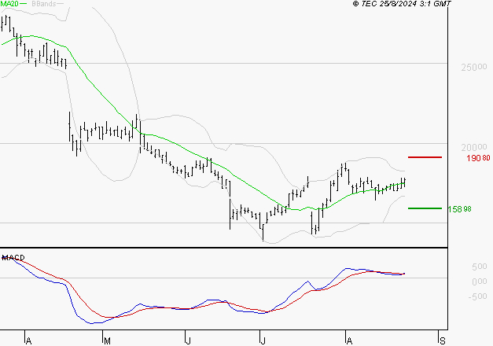Image resolution: width=493 pixels, height=346 pixels.
Task: Click the first J month marker
Action: pos(189,341)
